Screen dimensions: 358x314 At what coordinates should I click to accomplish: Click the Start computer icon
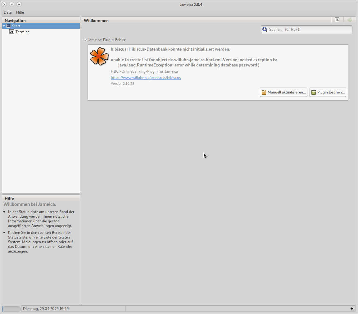8,26
